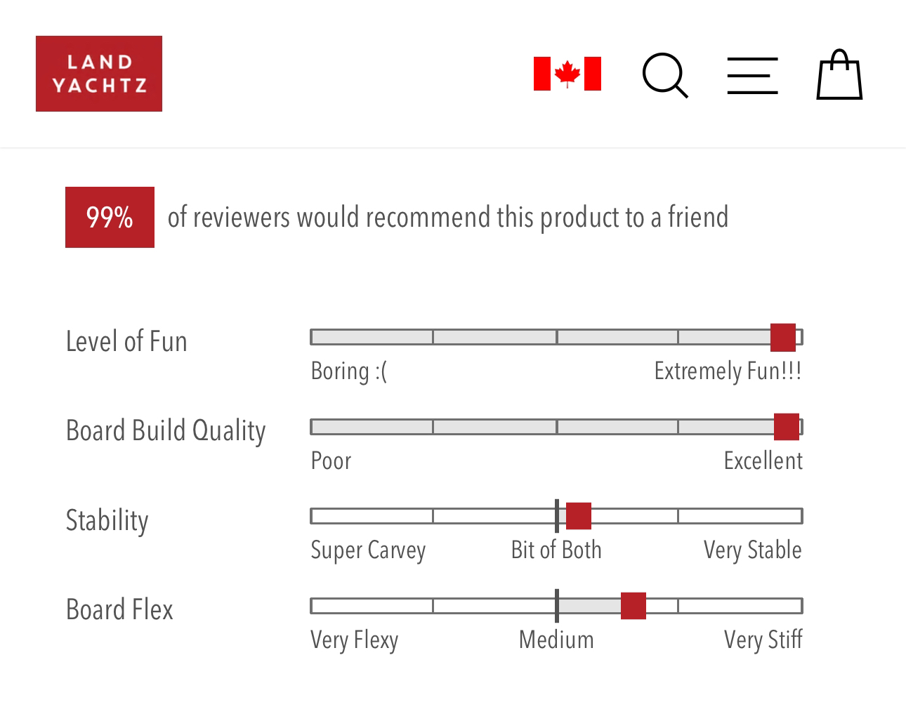Click the 99% recommendation badge
The height and width of the screenshot is (714, 906).
coord(110,217)
